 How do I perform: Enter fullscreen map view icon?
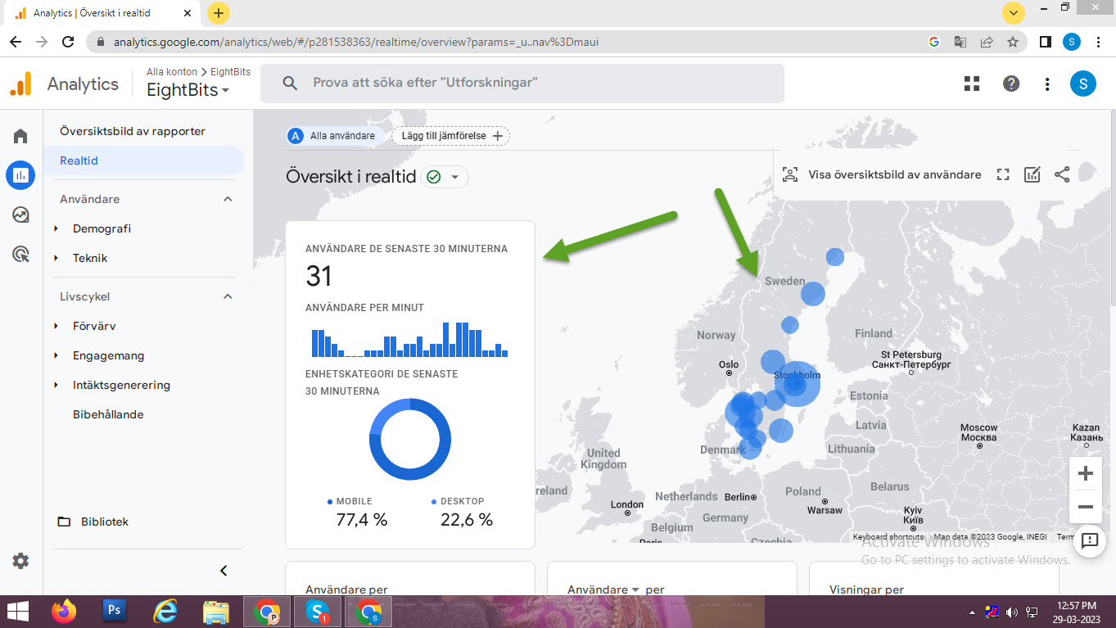pyautogui.click(x=1003, y=174)
